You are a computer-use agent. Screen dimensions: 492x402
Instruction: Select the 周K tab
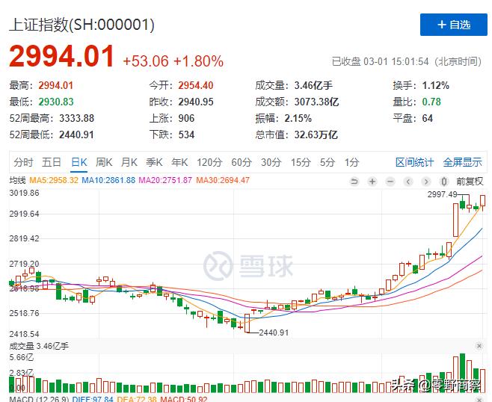click(104, 162)
